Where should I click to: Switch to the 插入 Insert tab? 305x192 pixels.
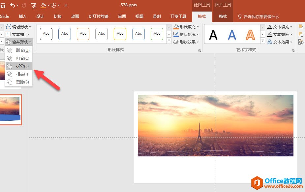[23, 16]
